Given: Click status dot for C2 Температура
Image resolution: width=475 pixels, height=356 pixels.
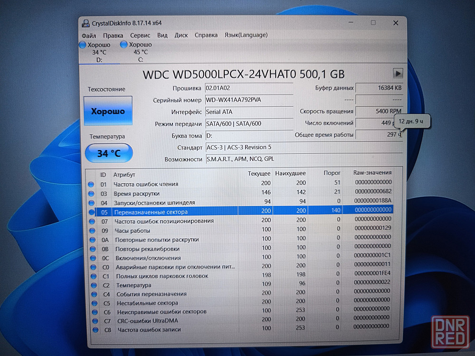Looking at the screenshot, I should point(94,285).
